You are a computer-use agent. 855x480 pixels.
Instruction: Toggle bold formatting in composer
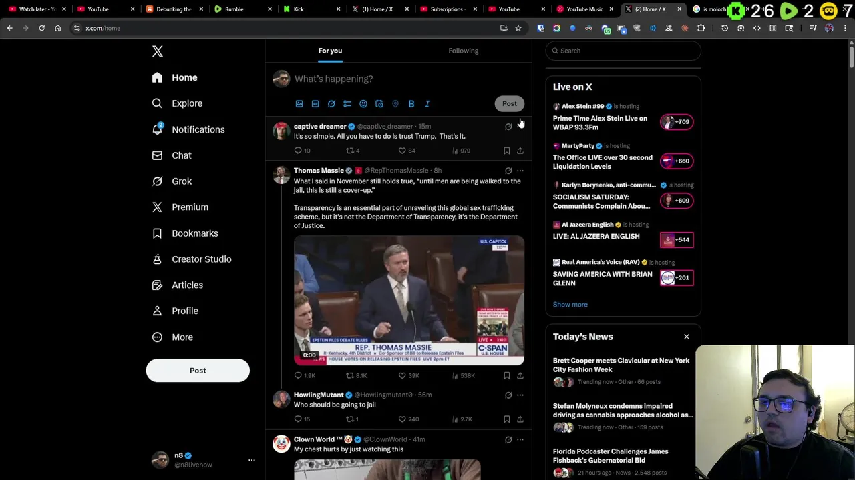point(411,104)
